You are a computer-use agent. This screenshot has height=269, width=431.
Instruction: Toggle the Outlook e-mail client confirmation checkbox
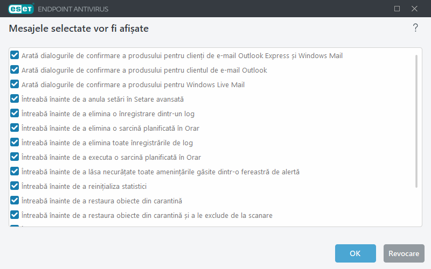tap(15, 70)
